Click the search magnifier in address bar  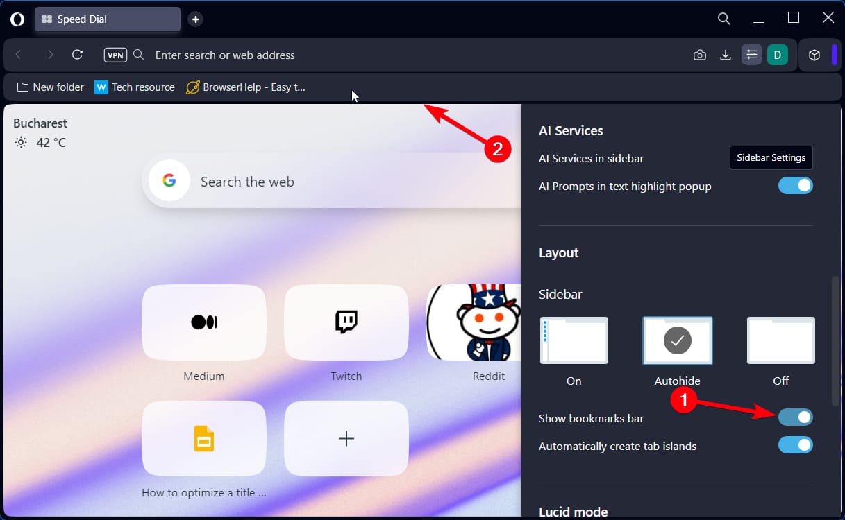pos(139,55)
